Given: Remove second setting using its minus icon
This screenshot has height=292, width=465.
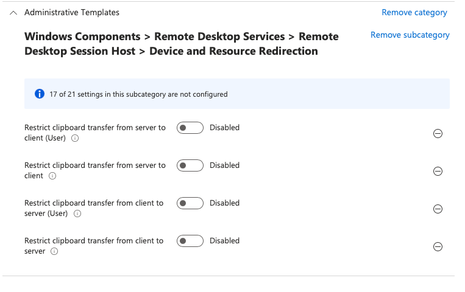Looking at the screenshot, I should point(437,172).
